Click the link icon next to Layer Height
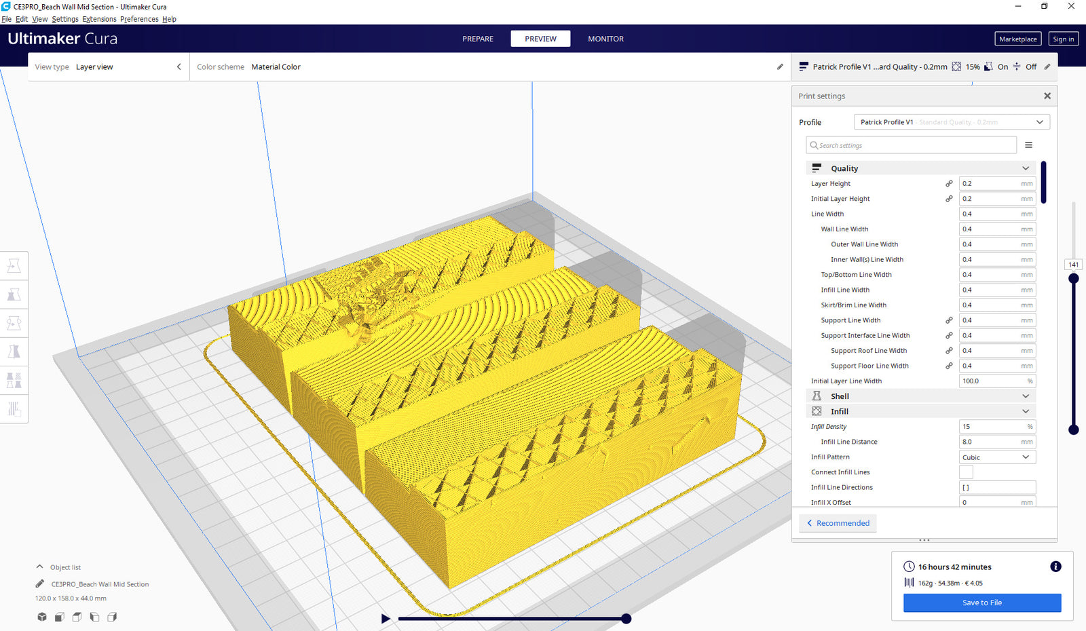Screen dimensions: 1086x631 (949, 183)
